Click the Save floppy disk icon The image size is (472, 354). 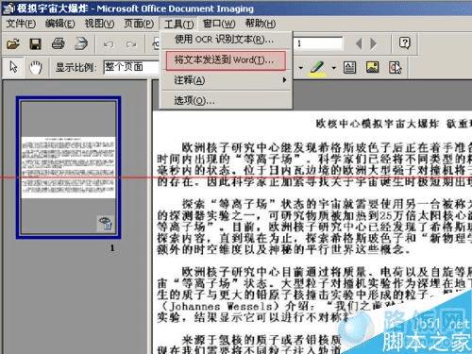[x=35, y=43]
